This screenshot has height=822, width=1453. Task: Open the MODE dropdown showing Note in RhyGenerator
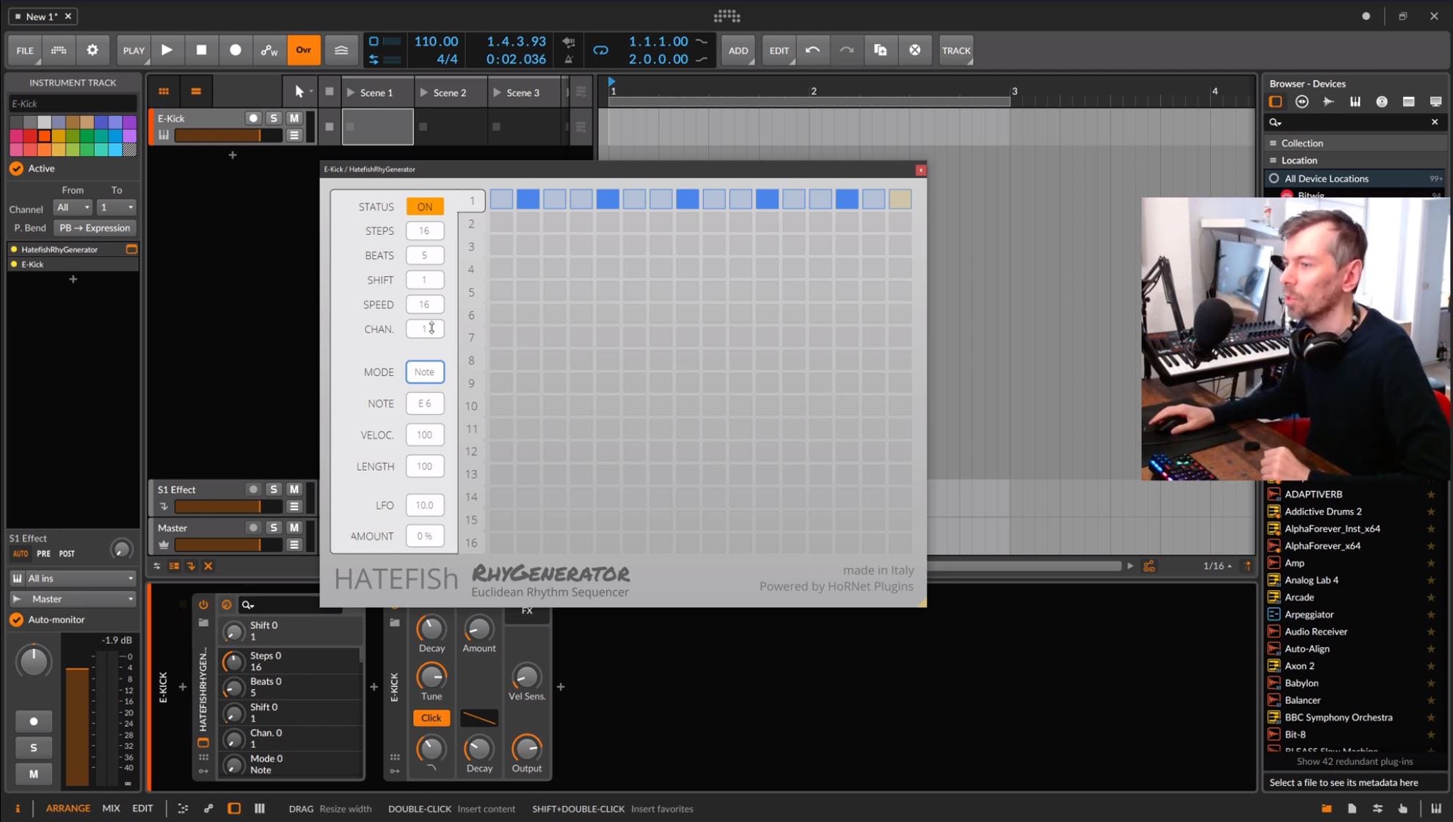pyautogui.click(x=425, y=372)
